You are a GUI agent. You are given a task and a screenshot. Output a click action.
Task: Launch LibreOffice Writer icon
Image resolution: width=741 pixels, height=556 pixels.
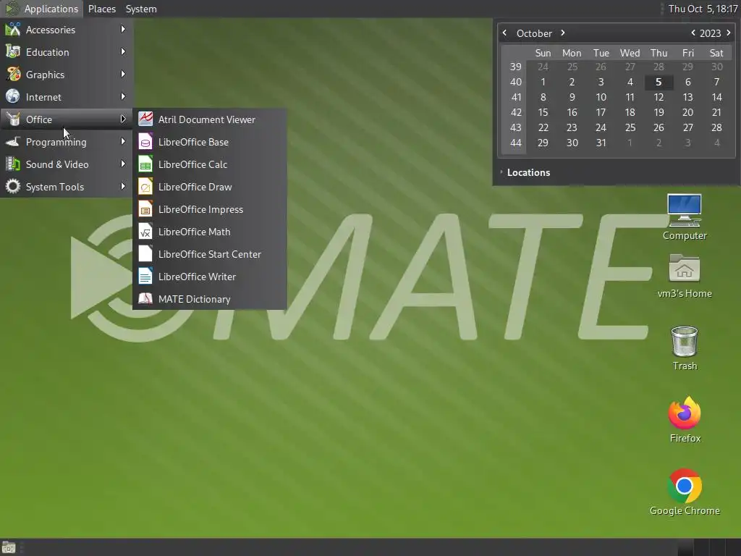145,277
